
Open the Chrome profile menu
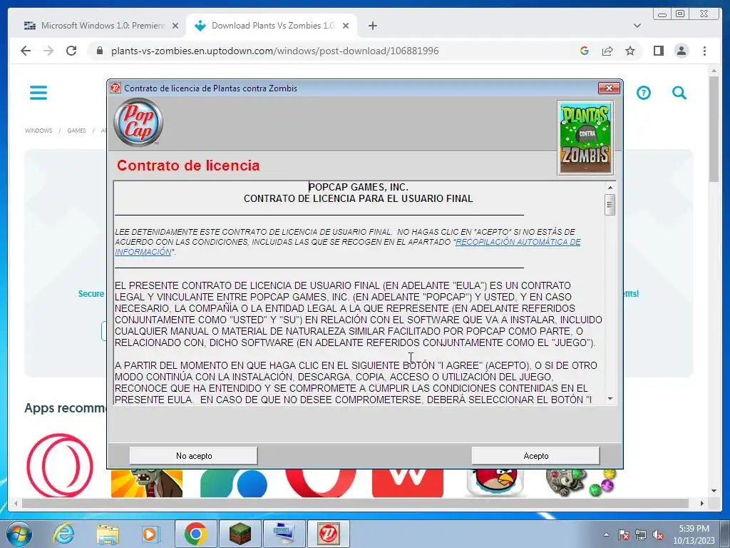pos(681,51)
